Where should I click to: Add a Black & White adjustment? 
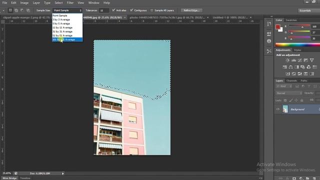click(296, 67)
